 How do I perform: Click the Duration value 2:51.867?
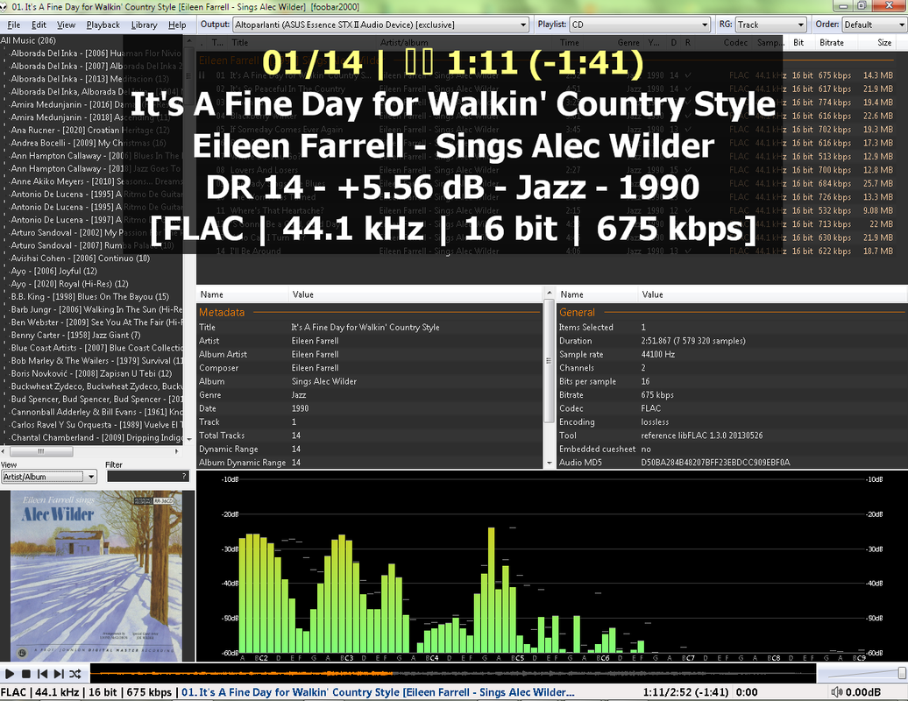[693, 341]
